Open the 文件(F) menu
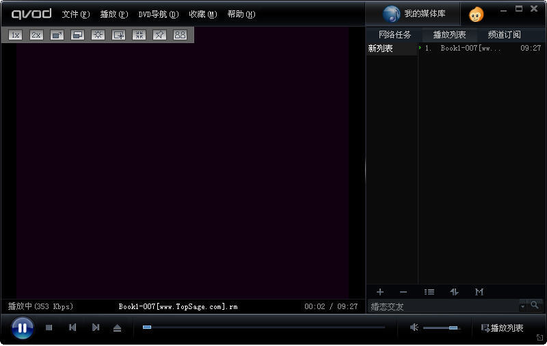Screen dimensions: 547x346 pyautogui.click(x=76, y=14)
